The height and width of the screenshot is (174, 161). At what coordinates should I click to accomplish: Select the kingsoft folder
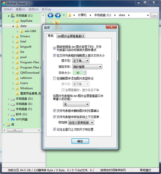pyautogui.click(x=26, y=47)
